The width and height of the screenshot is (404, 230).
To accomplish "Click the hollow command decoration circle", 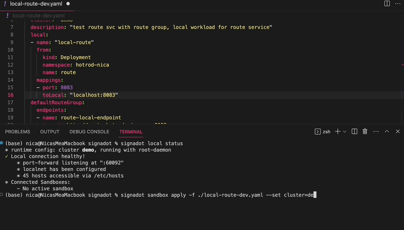I will click(1, 195).
